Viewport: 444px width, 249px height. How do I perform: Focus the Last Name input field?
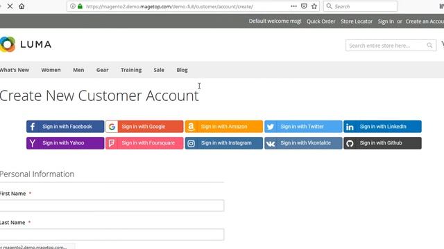(x=112, y=234)
